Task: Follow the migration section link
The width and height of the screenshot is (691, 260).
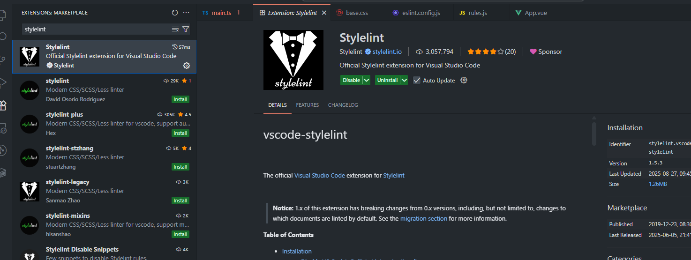Action: [x=424, y=218]
